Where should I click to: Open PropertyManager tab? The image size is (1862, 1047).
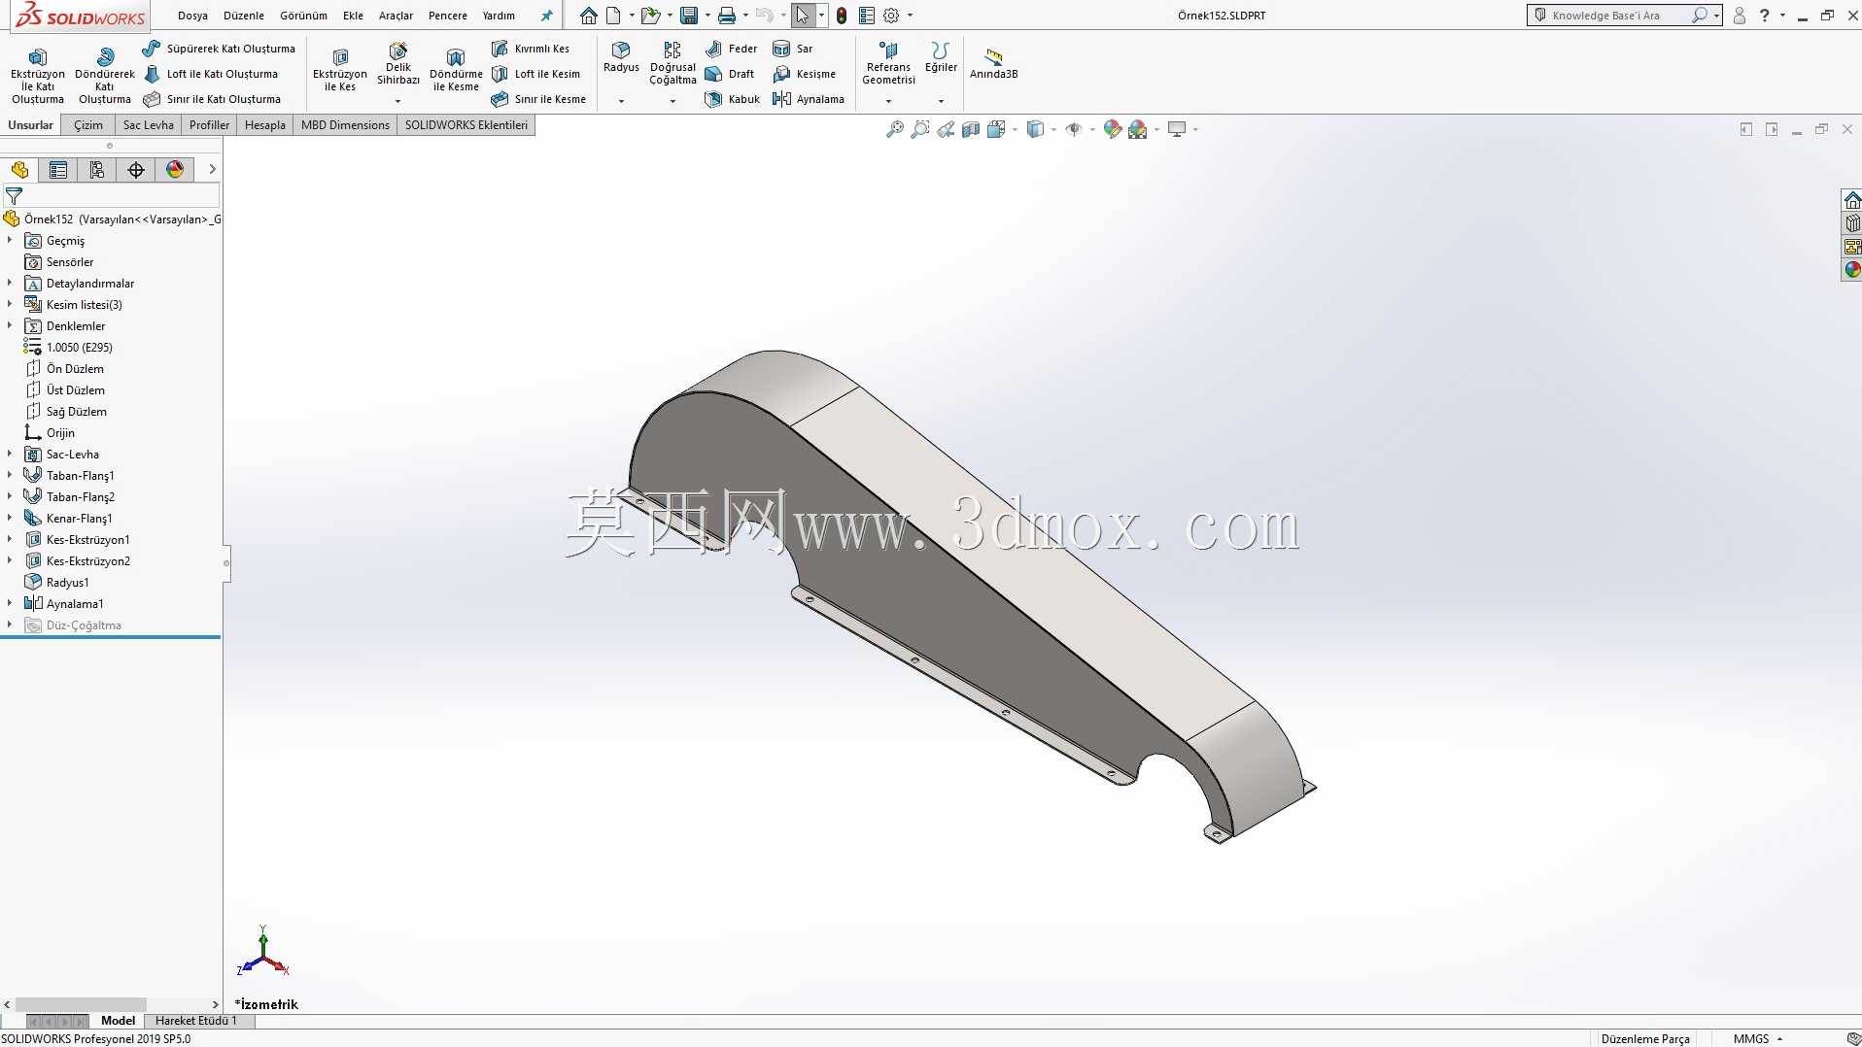(58, 170)
